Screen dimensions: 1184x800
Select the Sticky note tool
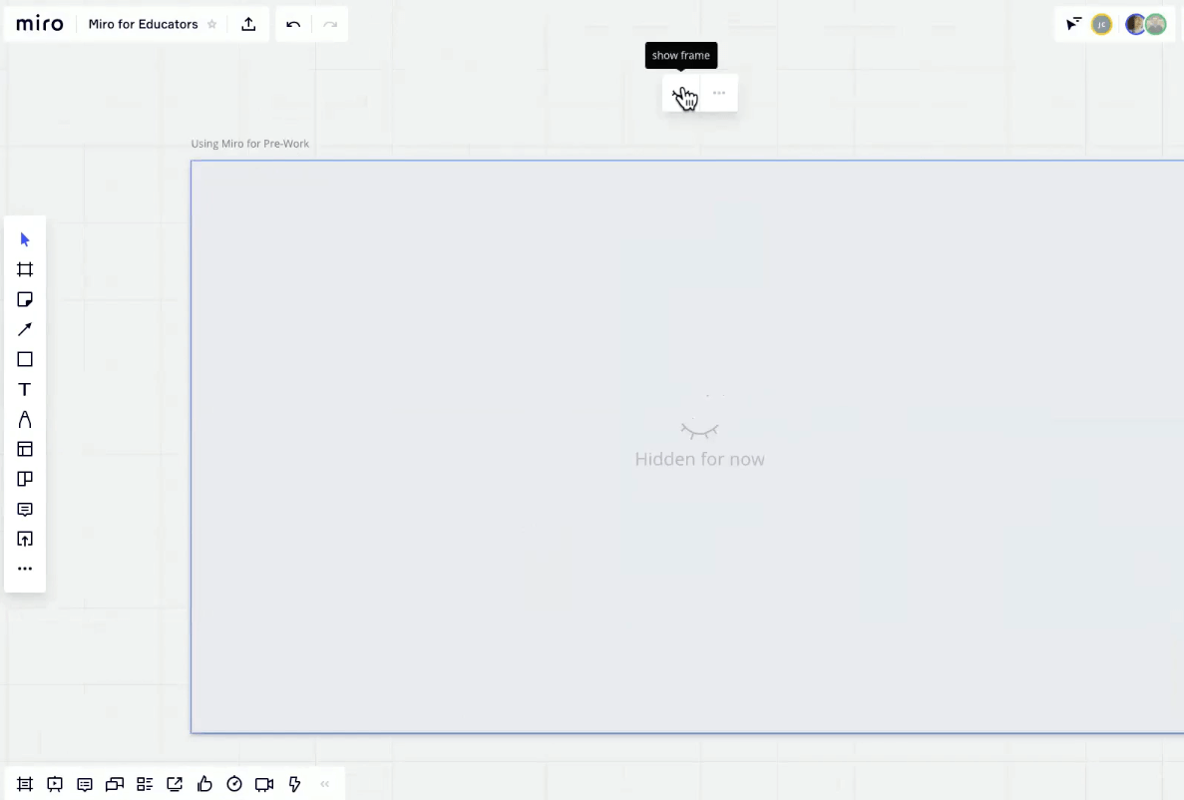[x=25, y=299]
